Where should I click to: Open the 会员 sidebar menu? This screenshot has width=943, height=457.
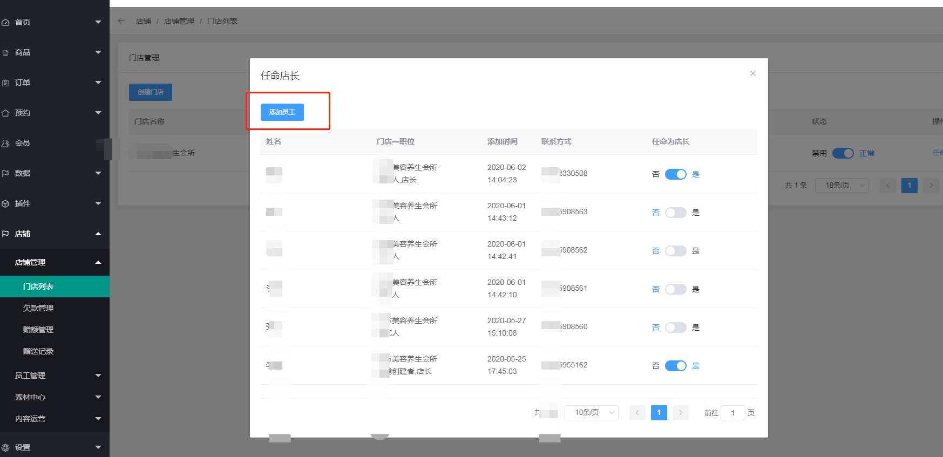[x=55, y=143]
